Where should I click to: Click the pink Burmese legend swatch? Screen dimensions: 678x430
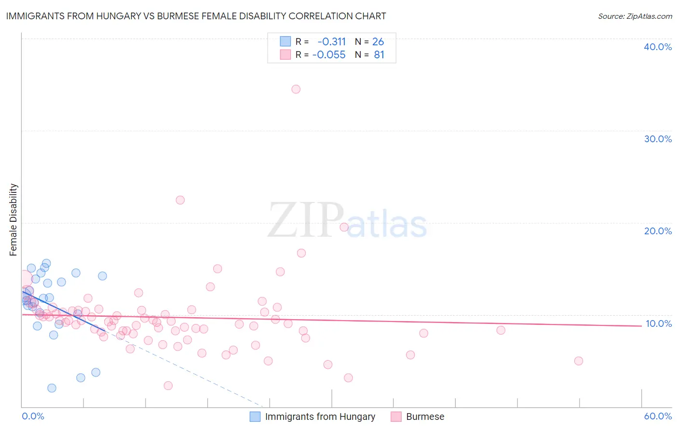(396, 417)
